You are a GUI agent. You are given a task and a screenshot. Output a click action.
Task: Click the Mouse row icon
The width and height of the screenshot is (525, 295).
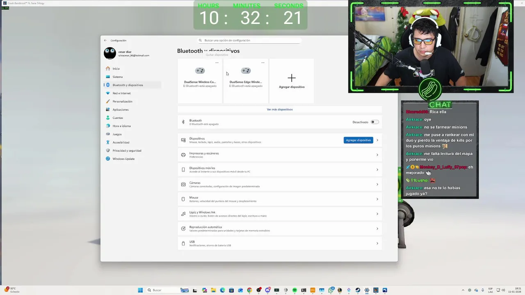click(x=183, y=199)
